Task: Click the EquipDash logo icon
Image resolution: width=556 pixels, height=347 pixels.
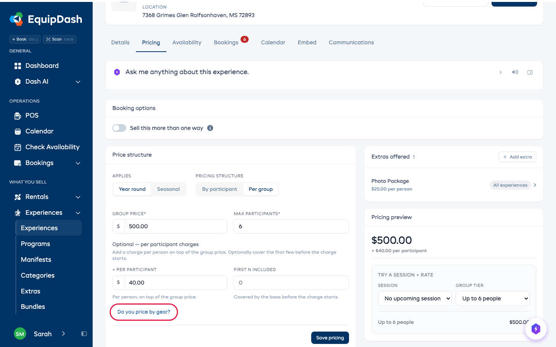Action: pos(16,19)
